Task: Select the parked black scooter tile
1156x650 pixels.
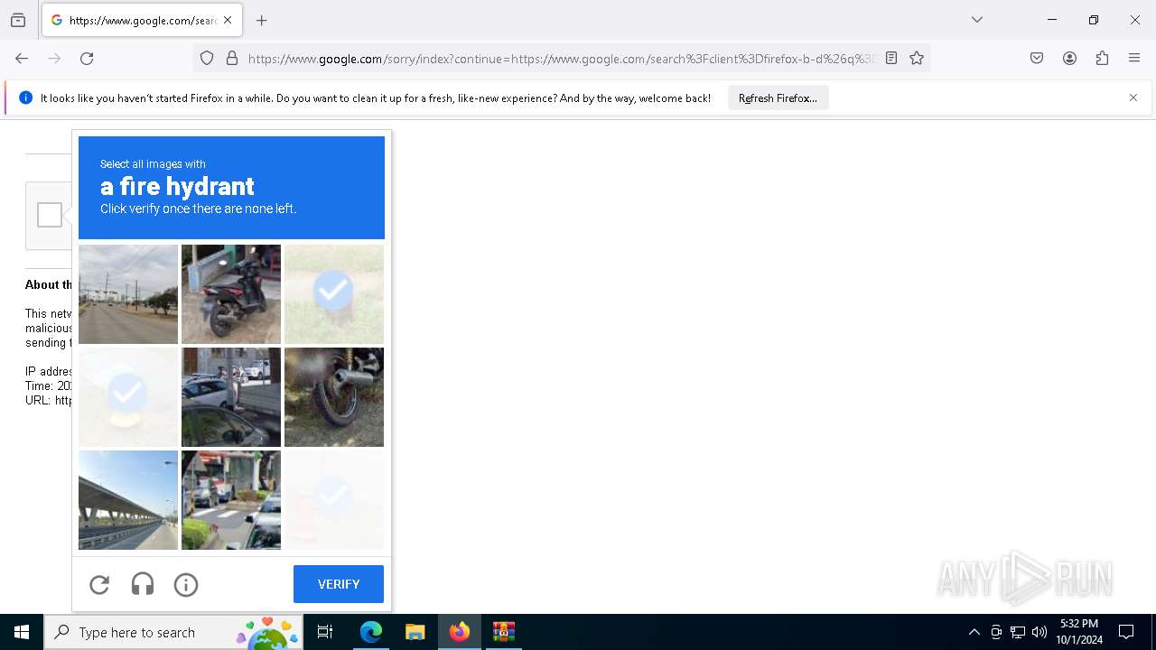Action: click(231, 294)
